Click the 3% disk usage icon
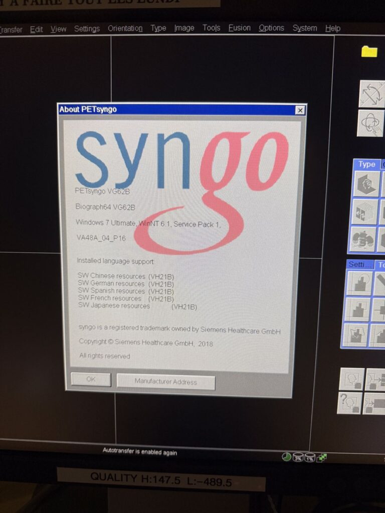Image resolution: width=385 pixels, height=513 pixels. [x=298, y=457]
